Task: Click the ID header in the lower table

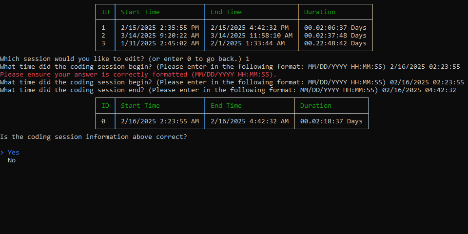Action: [x=105, y=106]
